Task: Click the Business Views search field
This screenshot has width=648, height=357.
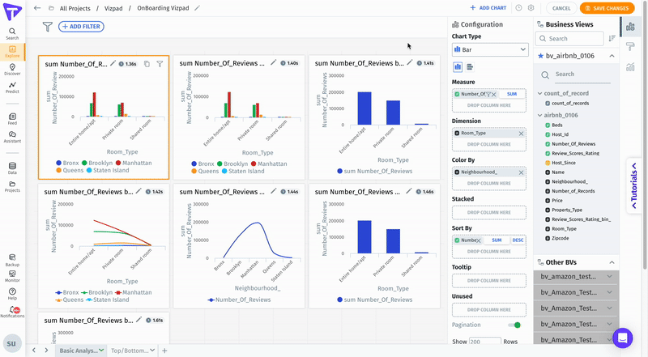Action: pyautogui.click(x=573, y=38)
